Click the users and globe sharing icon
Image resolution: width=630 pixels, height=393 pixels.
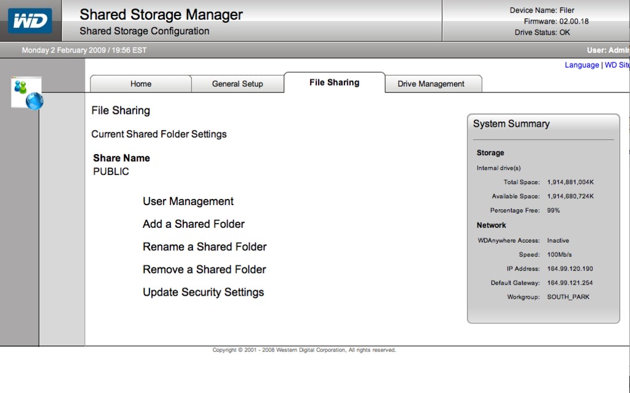(27, 93)
